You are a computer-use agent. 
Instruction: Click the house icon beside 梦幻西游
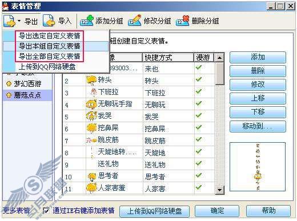coord(9,83)
